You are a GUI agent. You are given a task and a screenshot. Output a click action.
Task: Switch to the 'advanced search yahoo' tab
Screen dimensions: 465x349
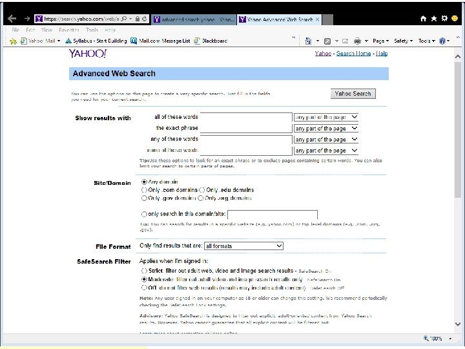pyautogui.click(x=194, y=19)
